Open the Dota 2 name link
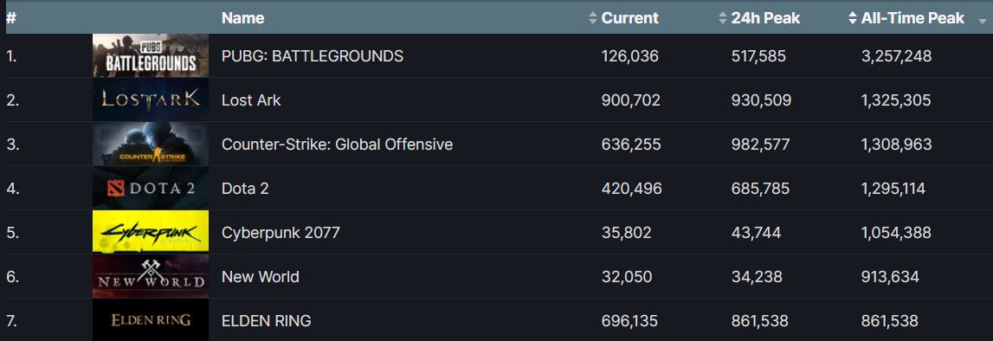This screenshot has height=341, width=993. pyautogui.click(x=245, y=189)
